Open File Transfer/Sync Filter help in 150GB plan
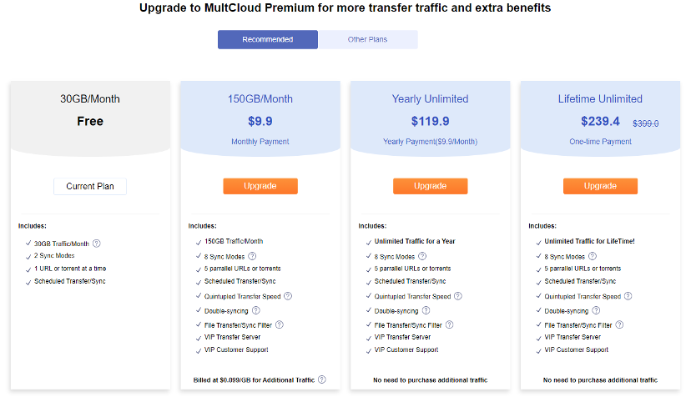Screen dimensions: 691x397 pyautogui.click(x=280, y=324)
